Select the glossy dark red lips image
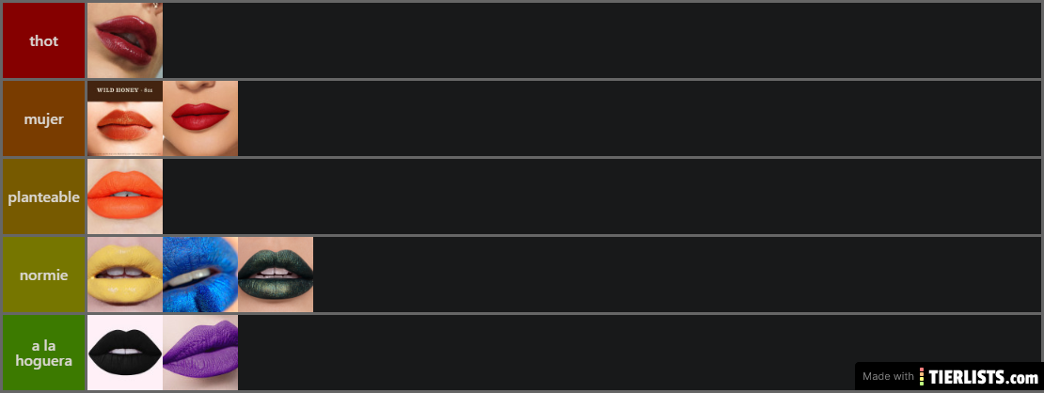The width and height of the screenshot is (1044, 393). point(125,40)
